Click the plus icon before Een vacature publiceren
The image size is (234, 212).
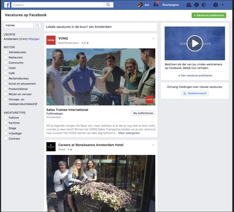179,76
